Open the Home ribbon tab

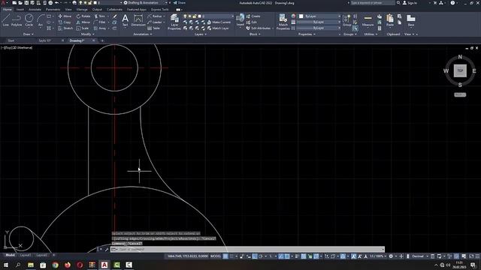tap(7, 10)
